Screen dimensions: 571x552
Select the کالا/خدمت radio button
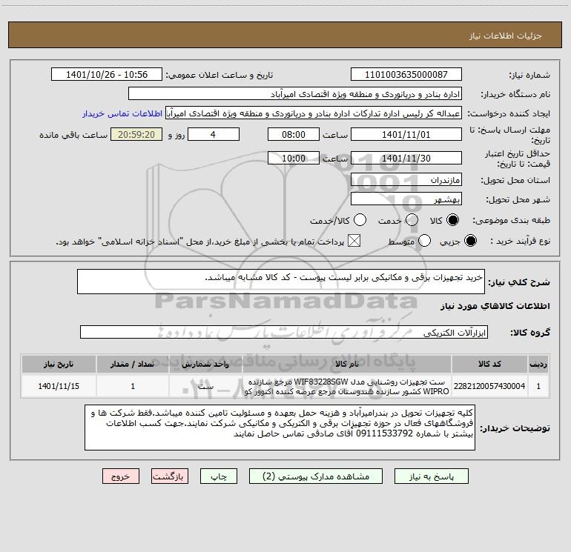(360, 220)
